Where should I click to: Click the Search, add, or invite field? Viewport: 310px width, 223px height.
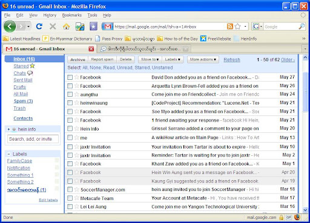(x=33, y=139)
